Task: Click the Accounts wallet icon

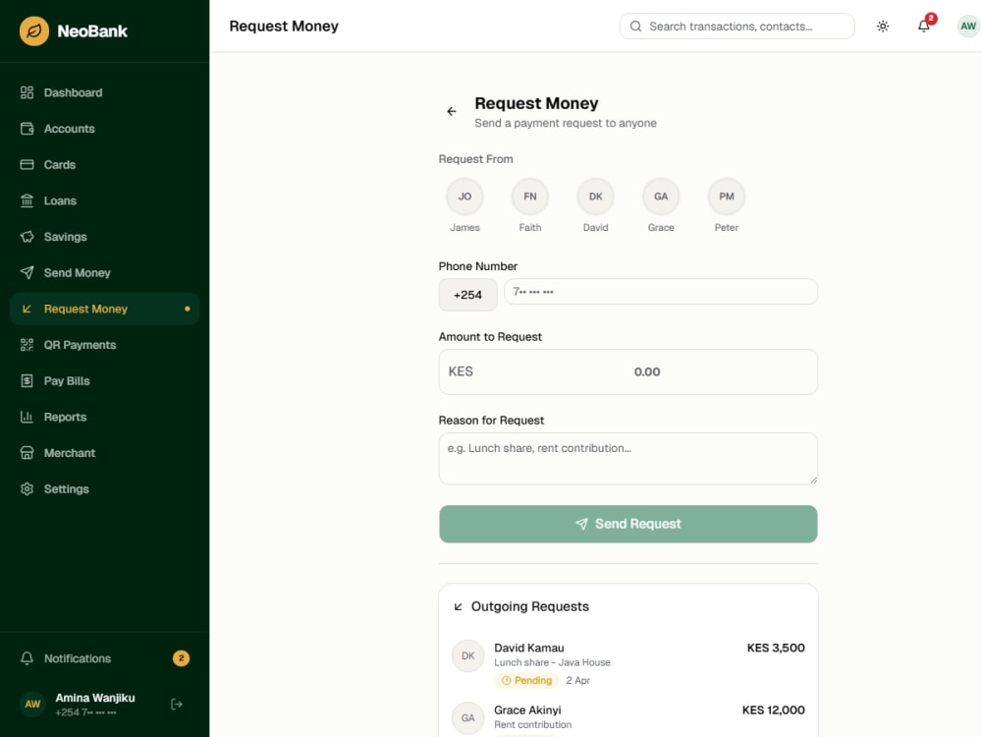Action: coord(27,129)
